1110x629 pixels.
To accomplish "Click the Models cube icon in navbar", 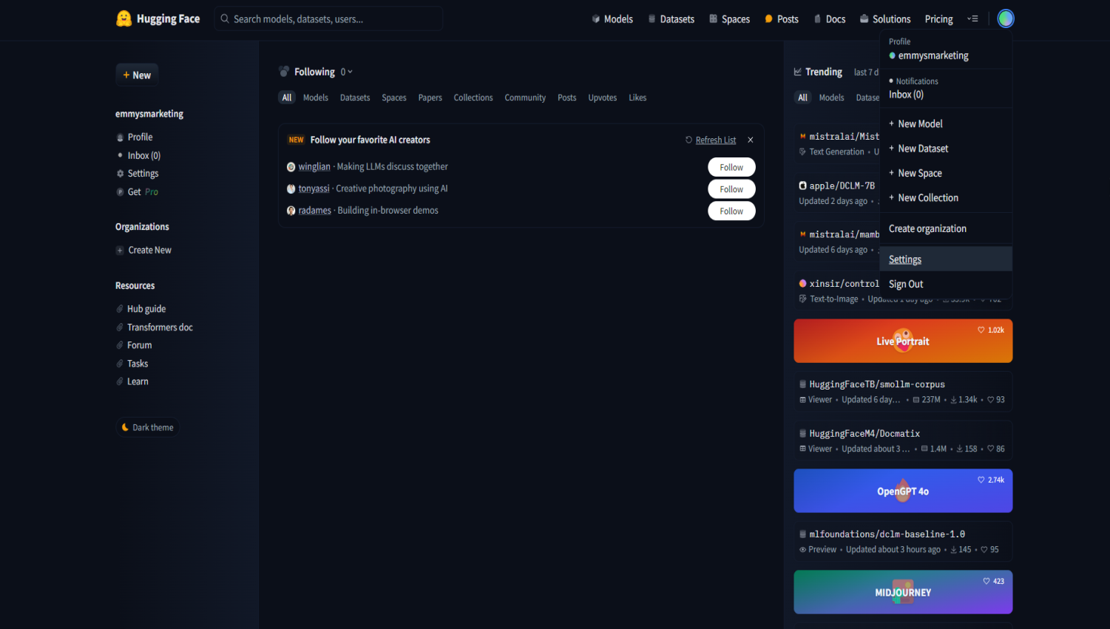I will click(x=596, y=19).
